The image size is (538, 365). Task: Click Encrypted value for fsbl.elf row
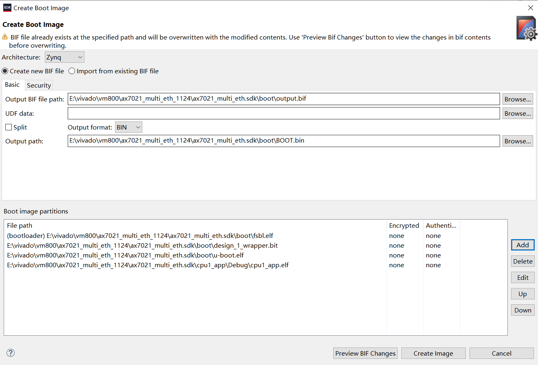pyautogui.click(x=396, y=235)
